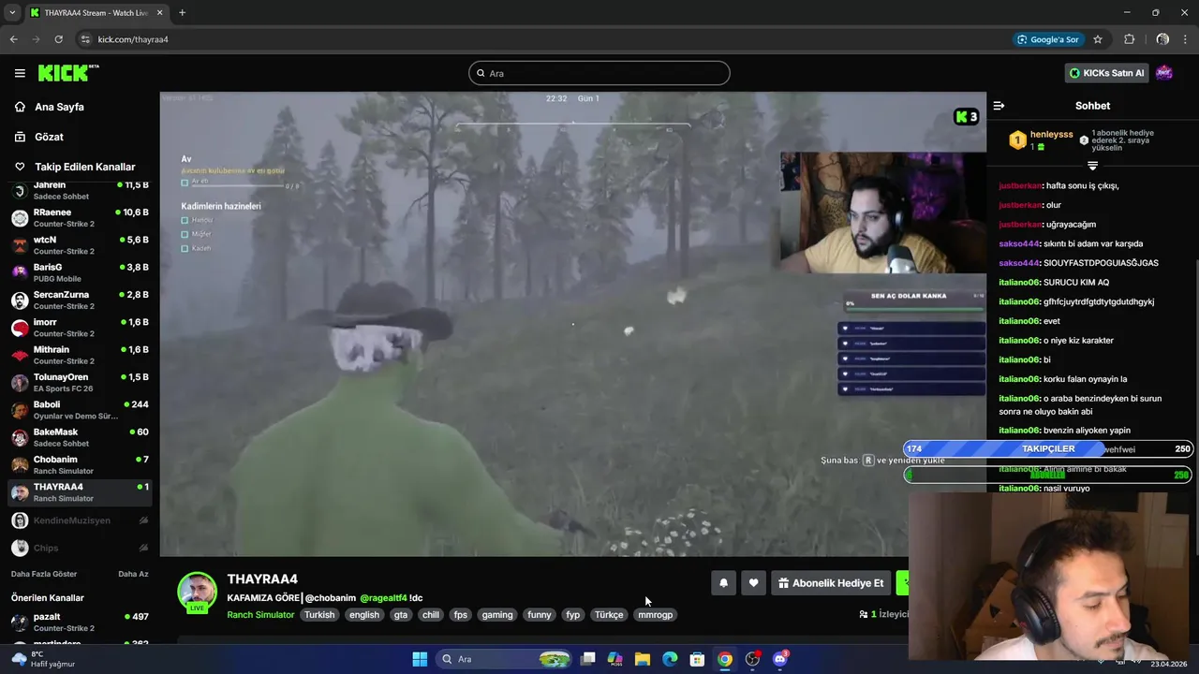1199x674 pixels.
Task: Open Microsoft Edge from taskbar
Action: [670, 659]
